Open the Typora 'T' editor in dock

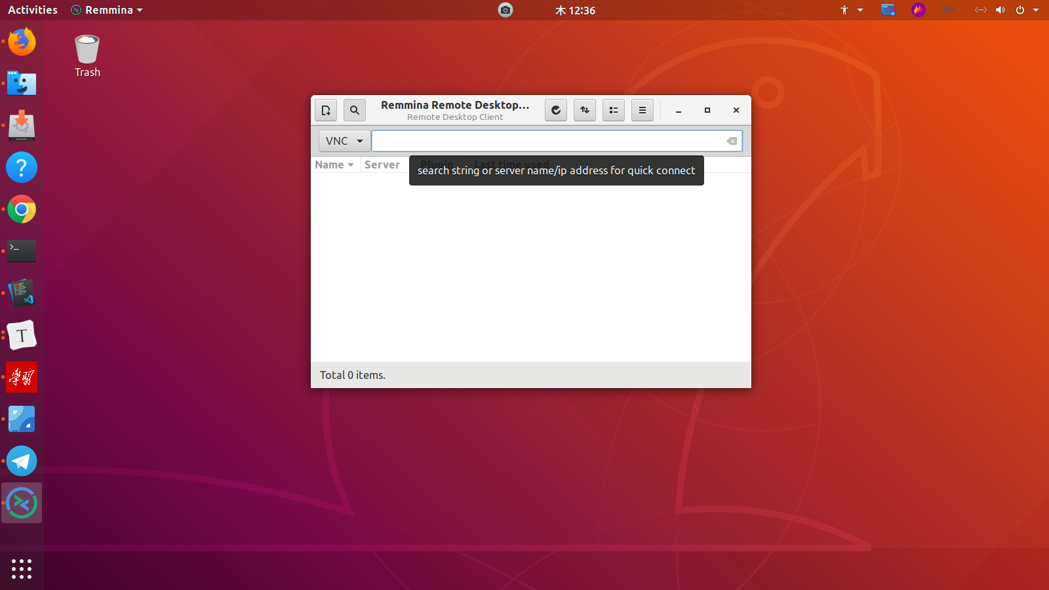point(22,335)
